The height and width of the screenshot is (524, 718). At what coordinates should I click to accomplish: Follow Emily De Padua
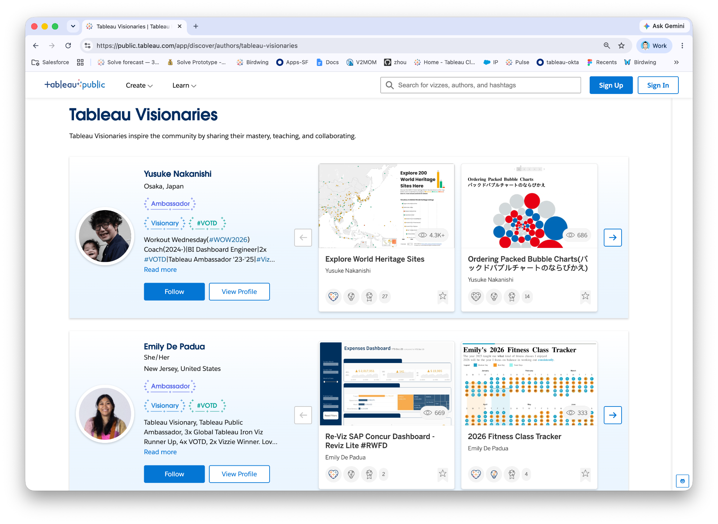point(174,474)
